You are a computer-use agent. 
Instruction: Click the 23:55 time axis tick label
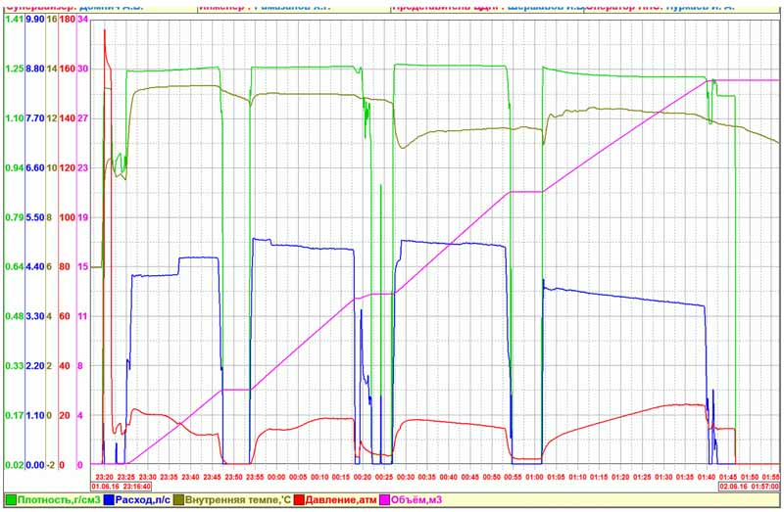tap(255, 477)
